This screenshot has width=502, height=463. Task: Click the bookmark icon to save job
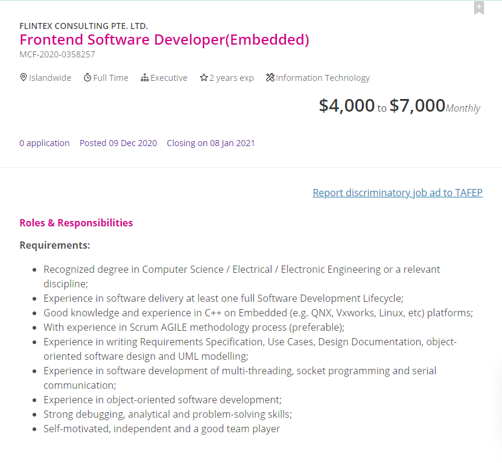[478, 8]
